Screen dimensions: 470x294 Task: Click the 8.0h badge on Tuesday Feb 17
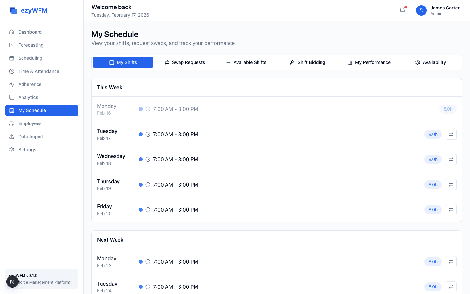(433, 134)
